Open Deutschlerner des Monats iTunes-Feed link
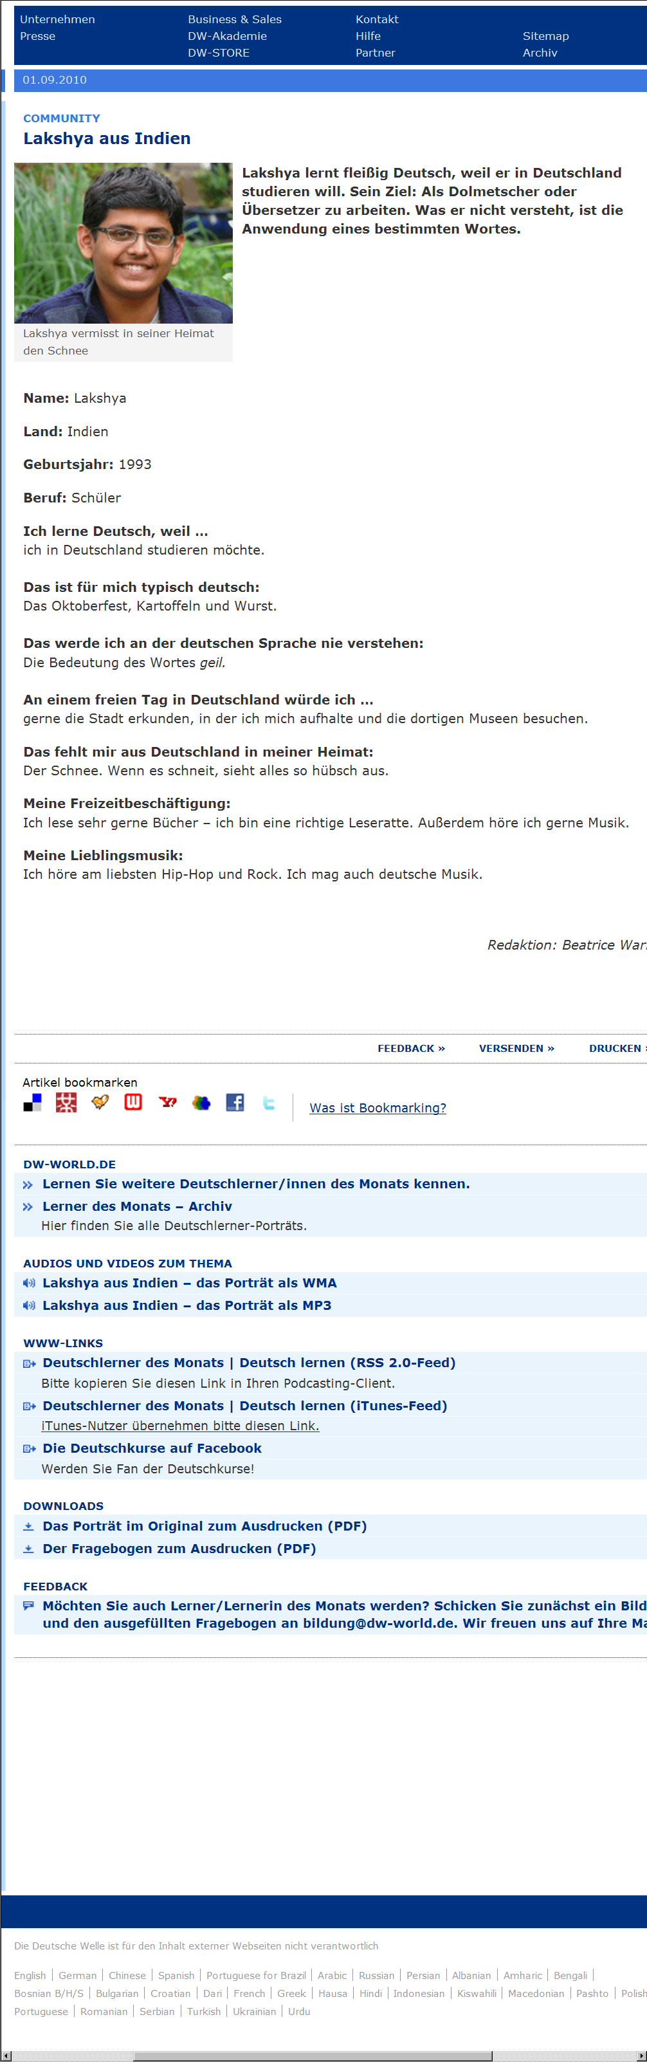The width and height of the screenshot is (647, 2062). coord(245,1406)
